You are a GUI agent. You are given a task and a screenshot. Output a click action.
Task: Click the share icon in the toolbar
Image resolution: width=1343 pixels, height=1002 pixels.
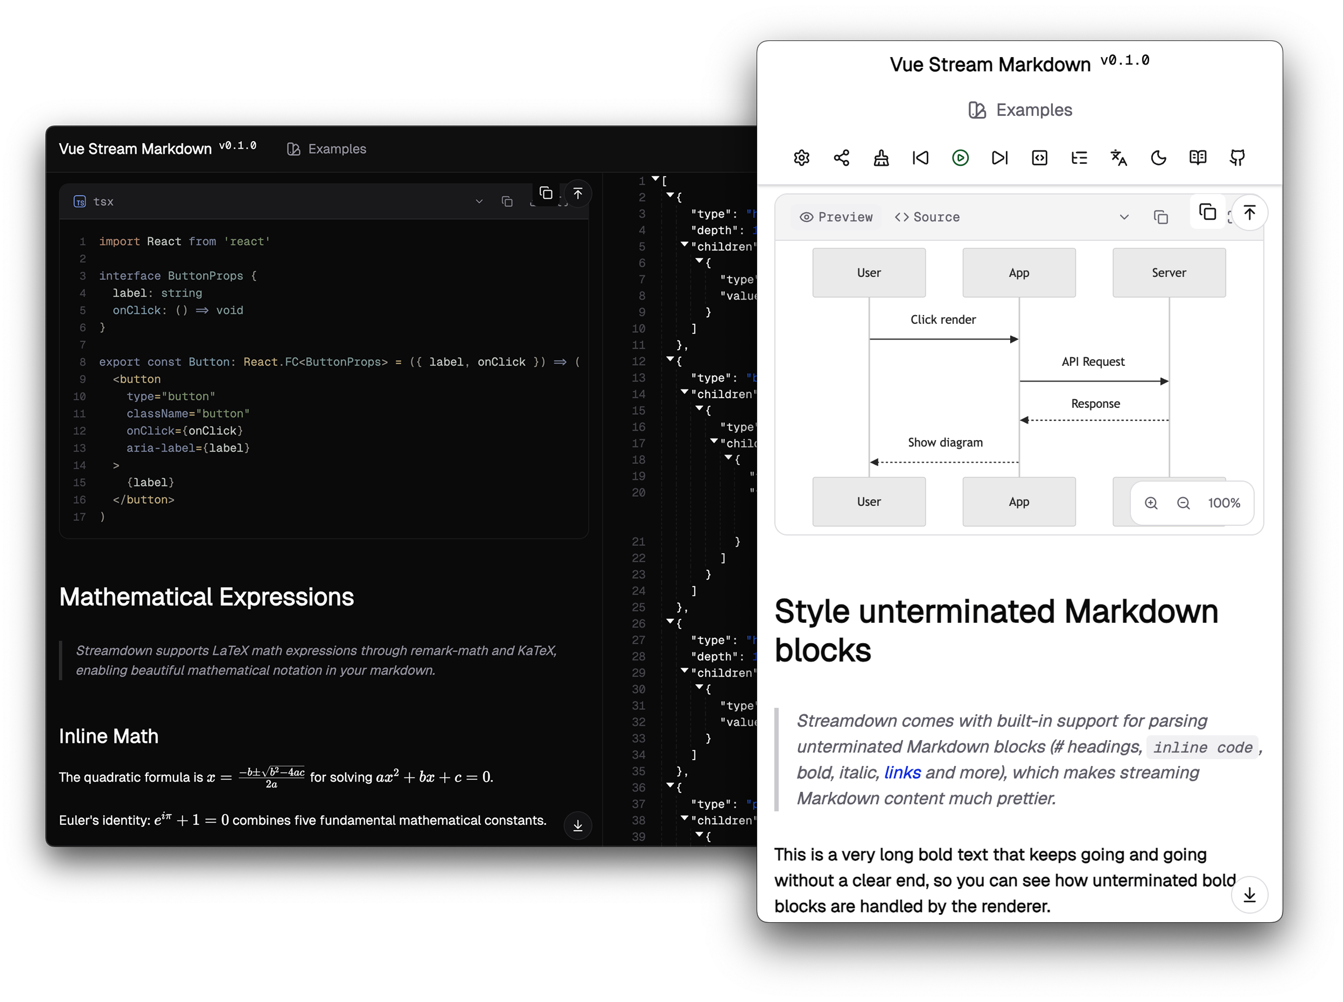pyautogui.click(x=841, y=158)
